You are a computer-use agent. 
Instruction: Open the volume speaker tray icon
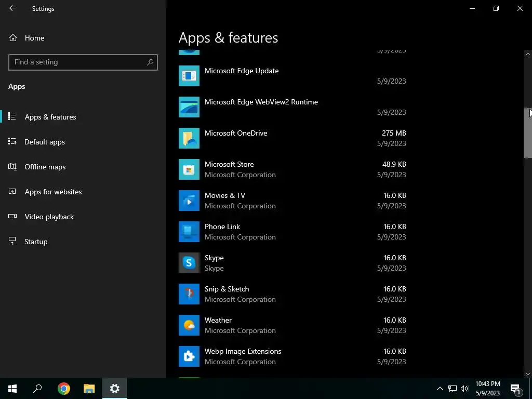[x=464, y=389]
